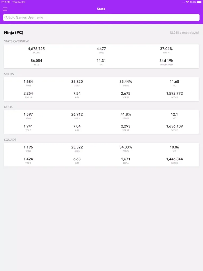Tap the Wi-Fi status icon
The width and height of the screenshot is (203, 271).
pyautogui.click(x=187, y=2)
